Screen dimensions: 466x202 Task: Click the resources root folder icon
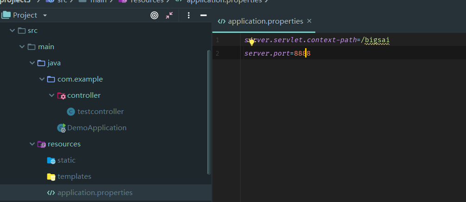point(41,145)
